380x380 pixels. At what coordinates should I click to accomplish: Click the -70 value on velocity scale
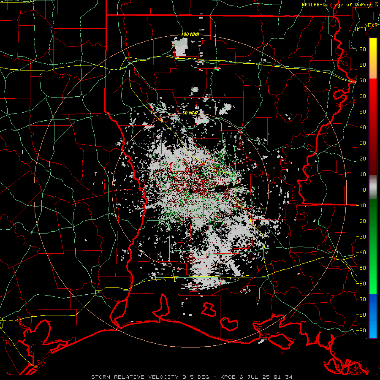(x=361, y=299)
